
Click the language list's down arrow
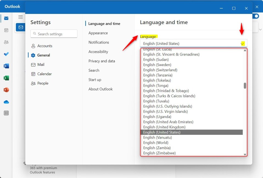(x=245, y=154)
